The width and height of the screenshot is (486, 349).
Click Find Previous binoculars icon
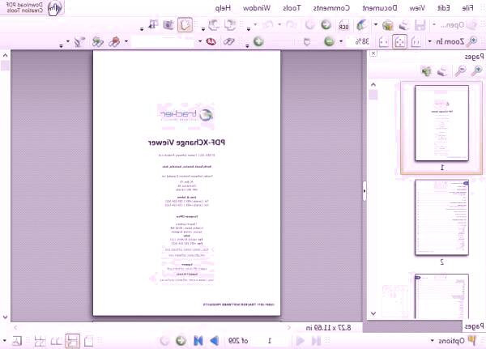pyautogui.click(x=114, y=41)
